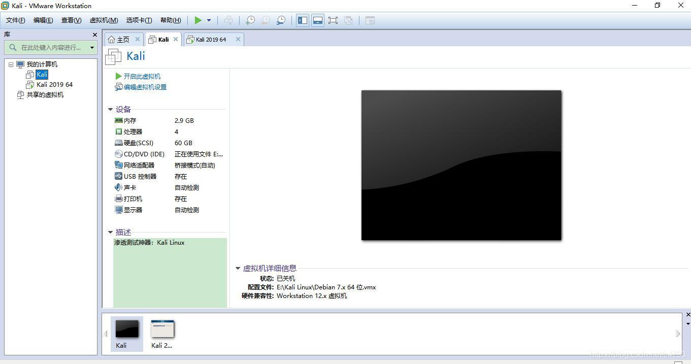Open the 虚拟机(M) menu

(104, 20)
